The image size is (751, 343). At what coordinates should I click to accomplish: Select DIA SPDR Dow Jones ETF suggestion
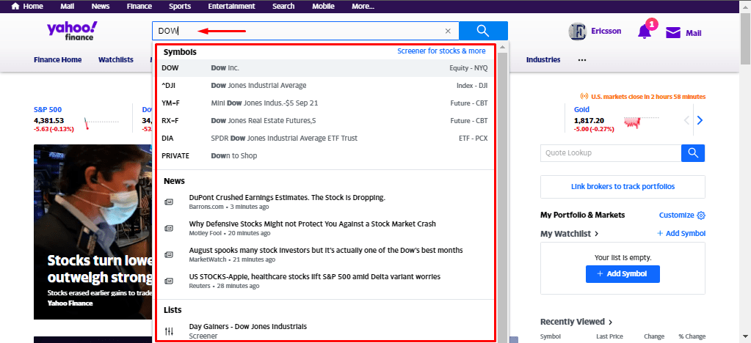324,139
